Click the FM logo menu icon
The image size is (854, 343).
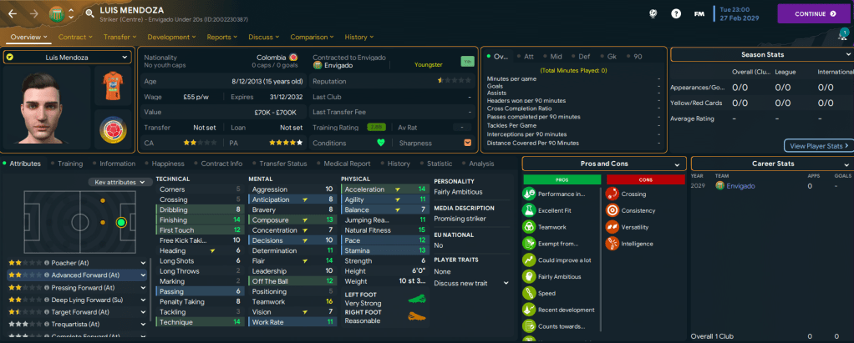pyautogui.click(x=700, y=14)
